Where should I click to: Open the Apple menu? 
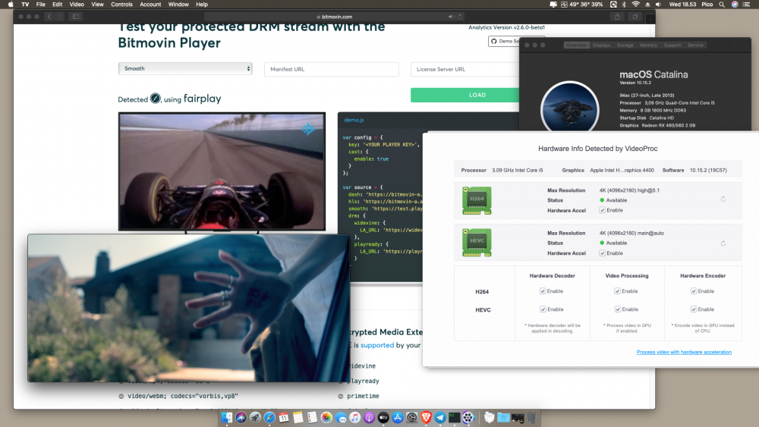tap(11, 5)
